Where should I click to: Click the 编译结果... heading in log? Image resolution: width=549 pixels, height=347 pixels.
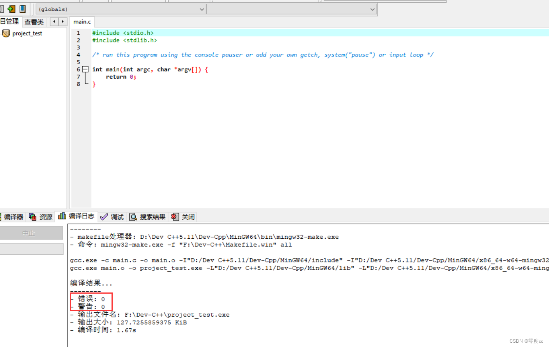tap(91, 283)
